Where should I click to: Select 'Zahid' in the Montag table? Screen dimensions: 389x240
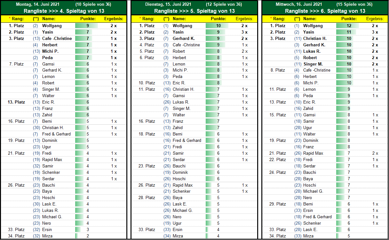click(47, 115)
